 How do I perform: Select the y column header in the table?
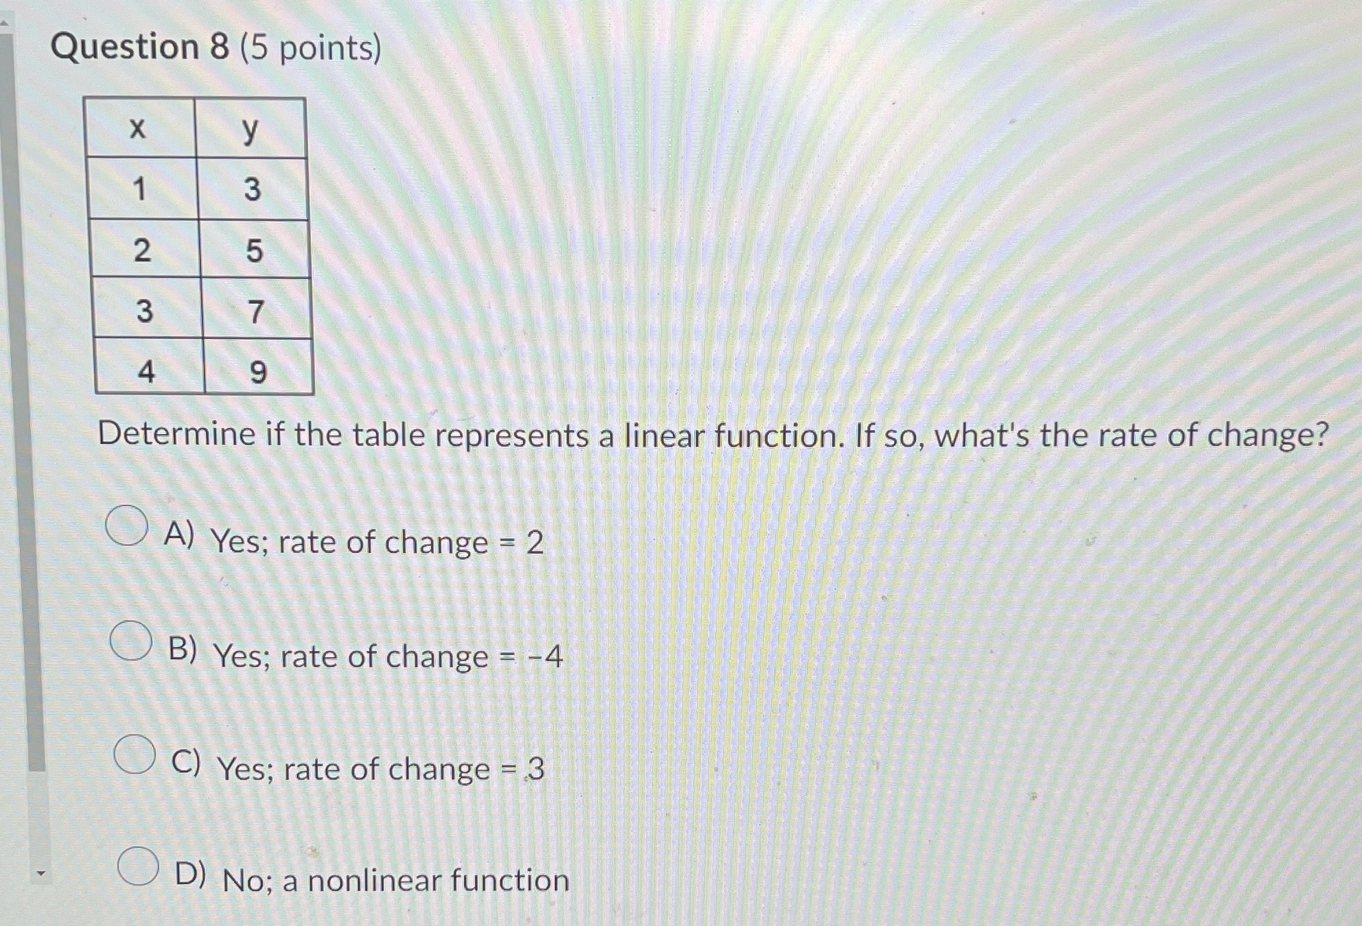[252, 130]
